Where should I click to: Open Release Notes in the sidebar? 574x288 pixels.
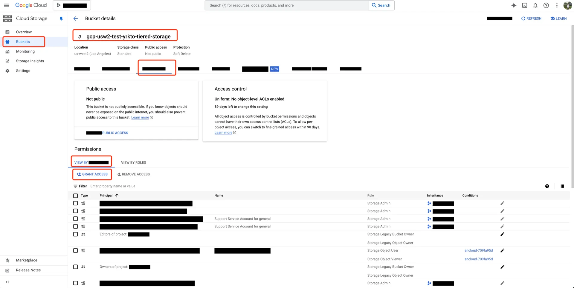(28, 270)
